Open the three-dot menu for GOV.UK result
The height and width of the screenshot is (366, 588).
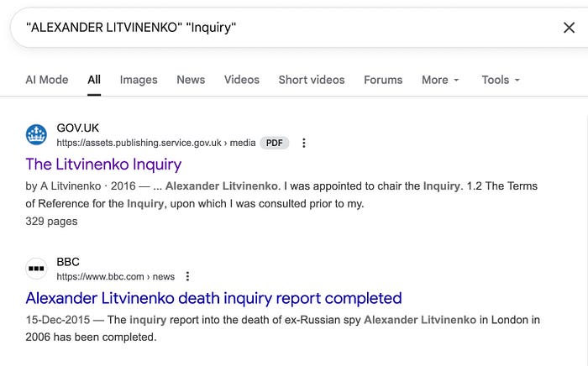304,143
